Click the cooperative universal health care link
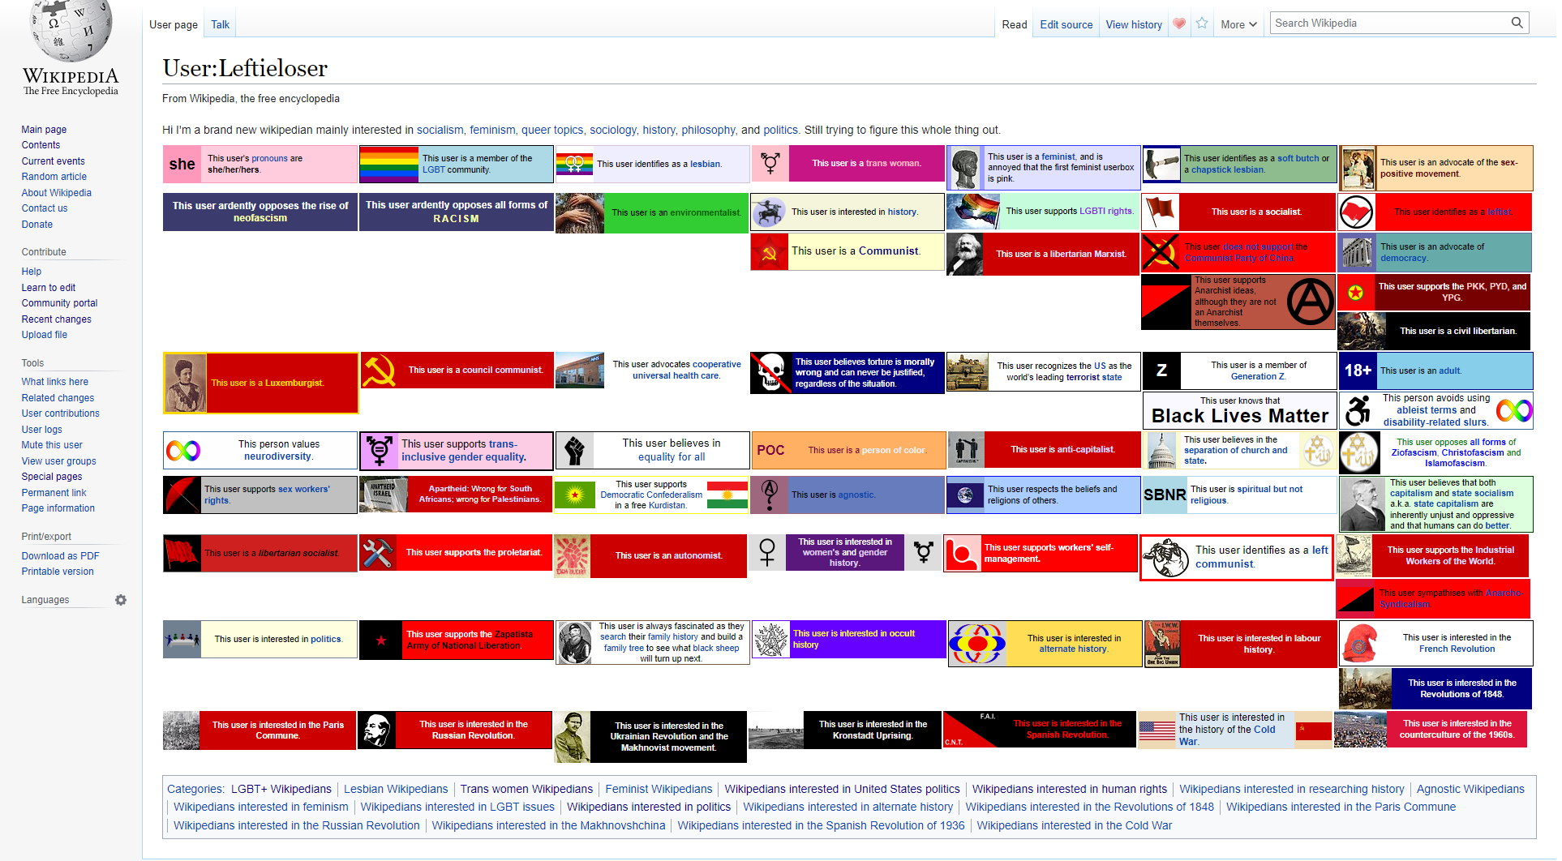Image resolution: width=1562 pixels, height=861 pixels. click(x=687, y=370)
